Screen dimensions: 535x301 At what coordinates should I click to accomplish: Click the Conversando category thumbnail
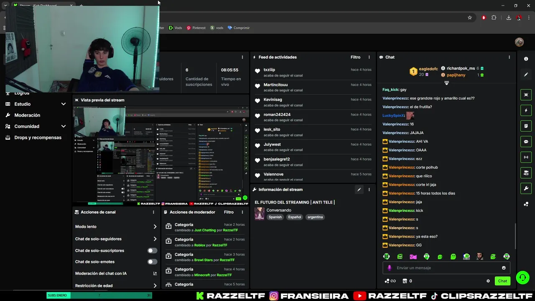[x=259, y=214]
